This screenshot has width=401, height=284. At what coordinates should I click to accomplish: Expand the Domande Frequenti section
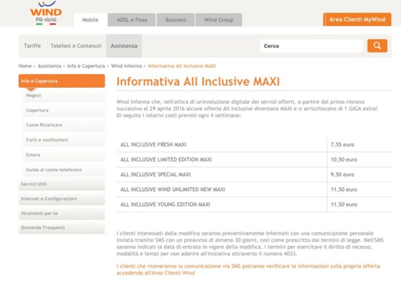click(x=62, y=228)
